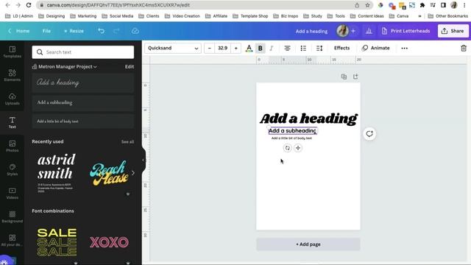Open the Designing bookmarks folder
471x265 pixels.
[52, 16]
